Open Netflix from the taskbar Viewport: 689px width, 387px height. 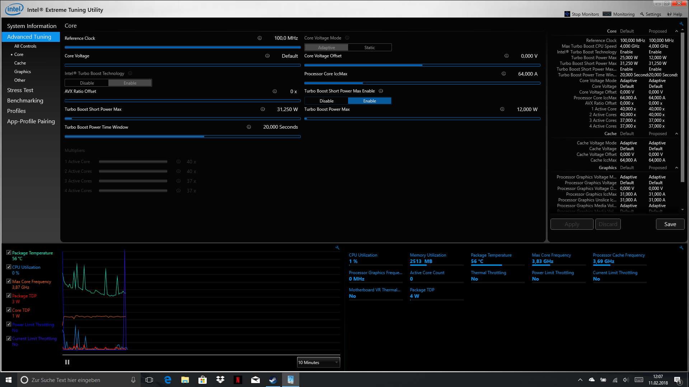pyautogui.click(x=238, y=380)
